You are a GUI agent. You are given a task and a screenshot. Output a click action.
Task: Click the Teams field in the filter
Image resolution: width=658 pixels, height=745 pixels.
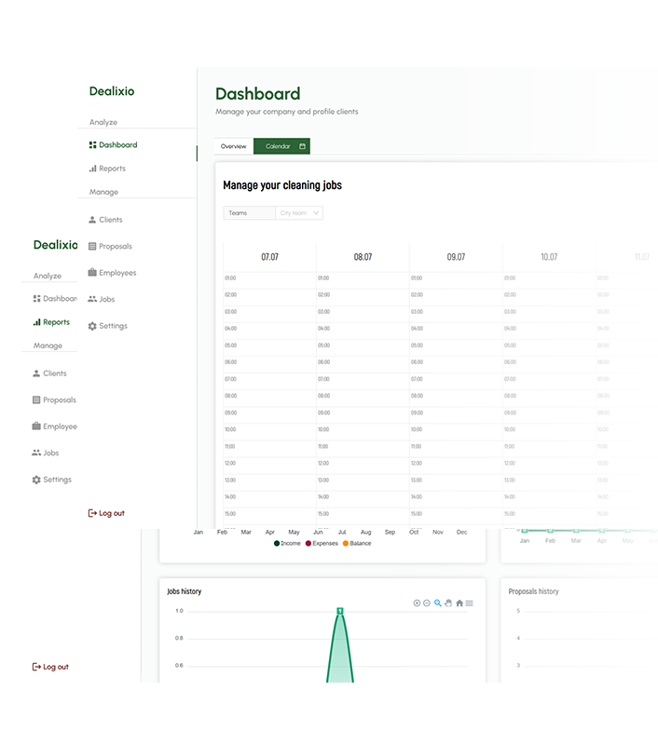pos(249,213)
